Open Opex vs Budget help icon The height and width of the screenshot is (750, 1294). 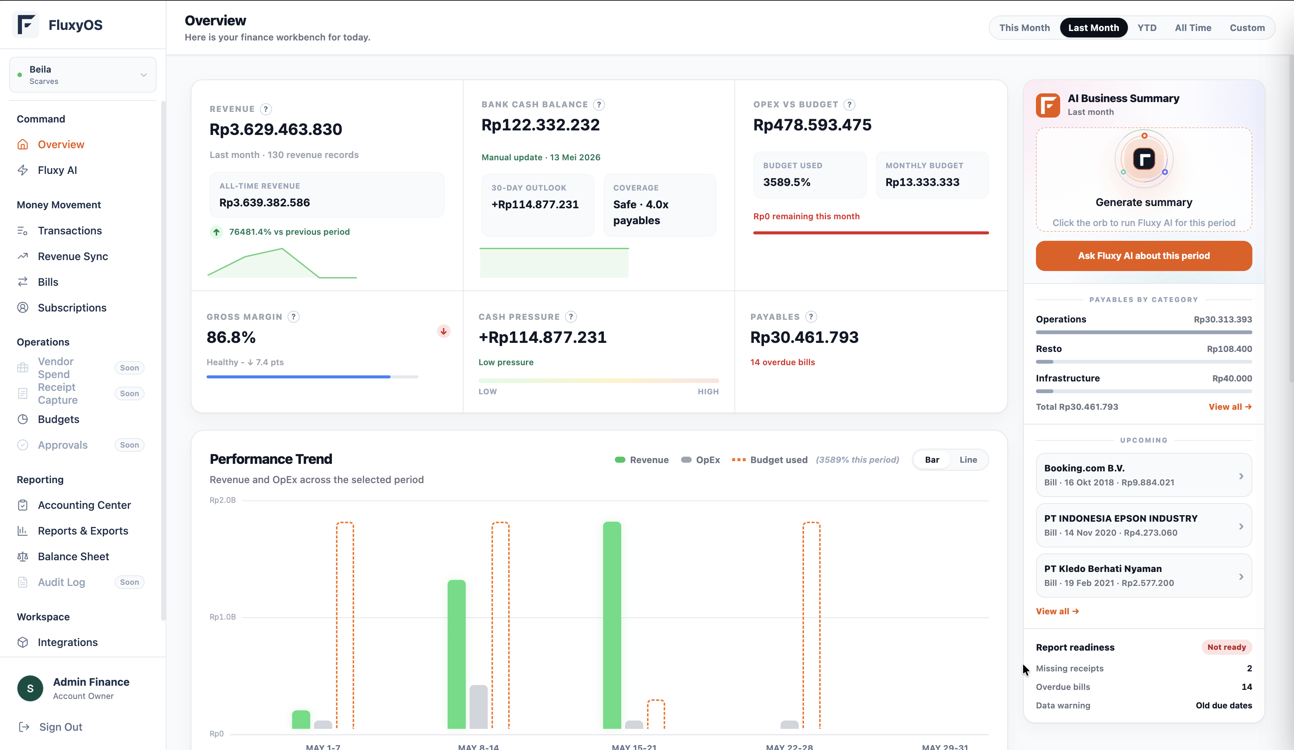[849, 105]
